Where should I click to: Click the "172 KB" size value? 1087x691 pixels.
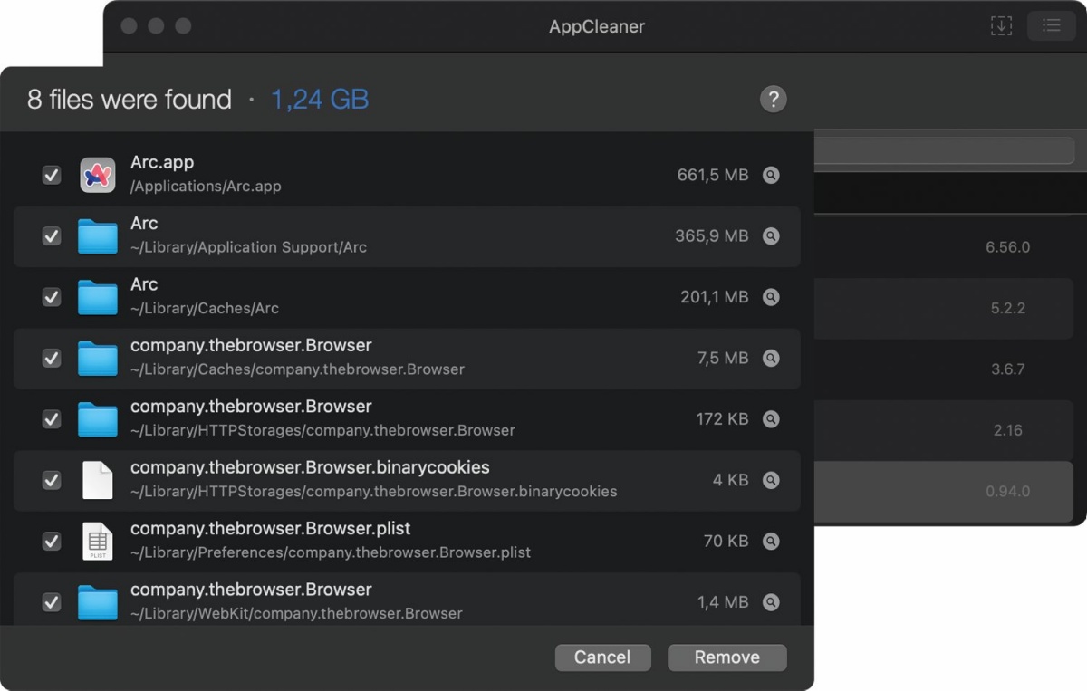[x=722, y=419]
